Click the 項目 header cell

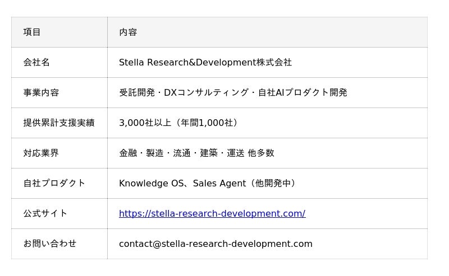tap(32, 32)
